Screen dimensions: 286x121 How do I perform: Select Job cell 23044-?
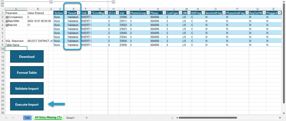click(124, 37)
